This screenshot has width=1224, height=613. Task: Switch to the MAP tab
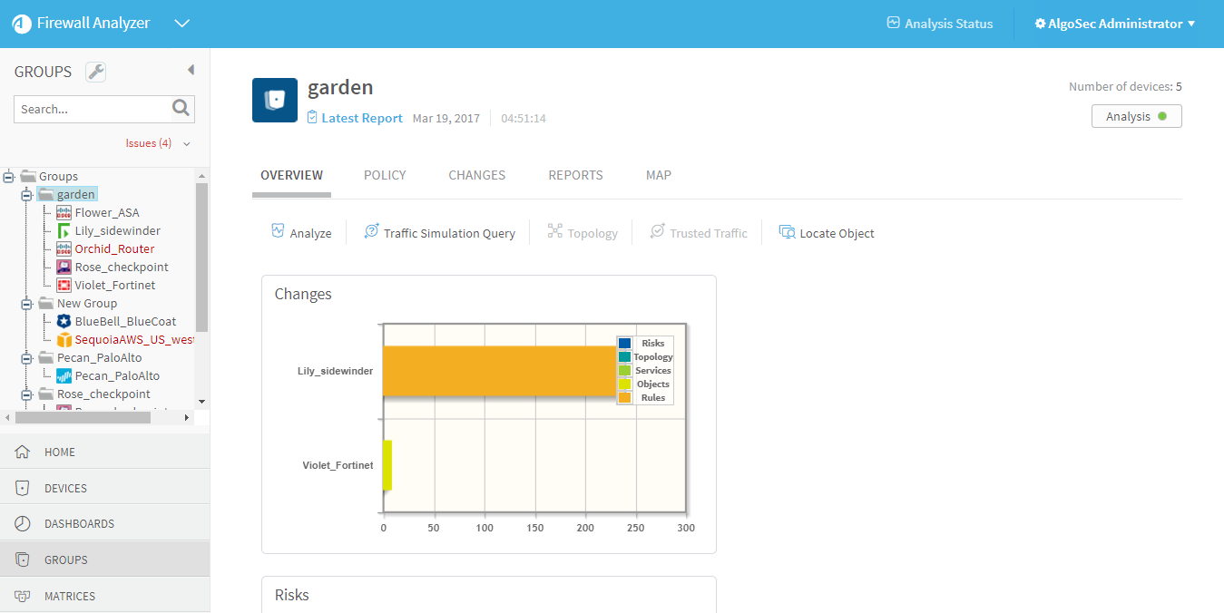click(x=658, y=175)
